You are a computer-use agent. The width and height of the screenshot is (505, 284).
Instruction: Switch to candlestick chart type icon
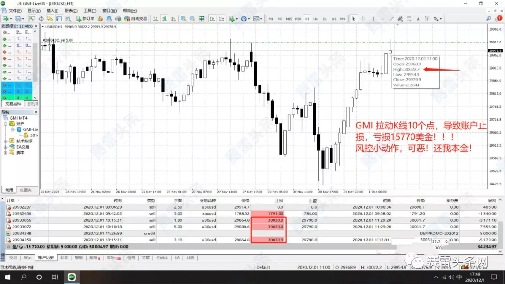coord(165,19)
